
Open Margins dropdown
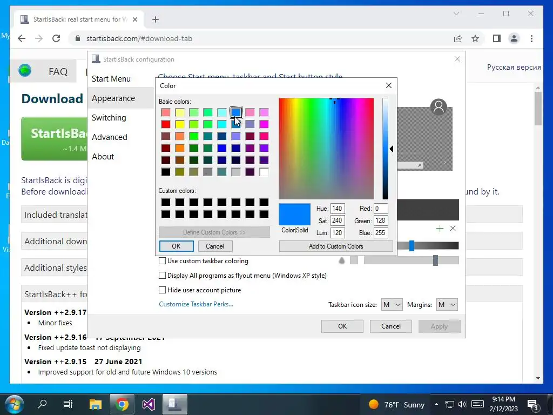[447, 304]
